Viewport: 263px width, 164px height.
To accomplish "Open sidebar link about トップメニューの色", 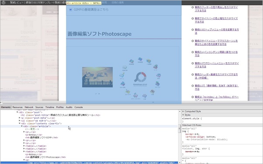I will tap(217, 31).
